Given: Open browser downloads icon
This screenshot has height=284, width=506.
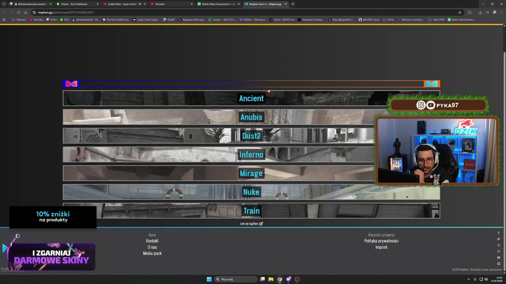Looking at the screenshot, I should pyautogui.click(x=480, y=12).
